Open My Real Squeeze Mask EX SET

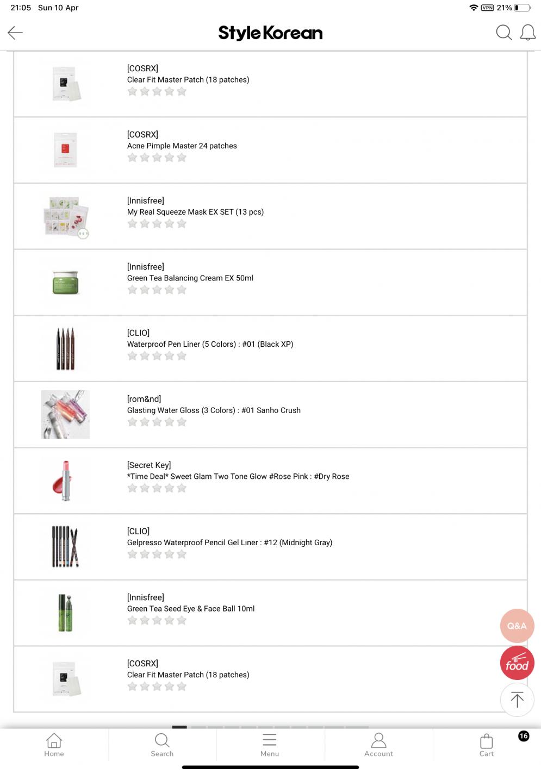pyautogui.click(x=195, y=212)
